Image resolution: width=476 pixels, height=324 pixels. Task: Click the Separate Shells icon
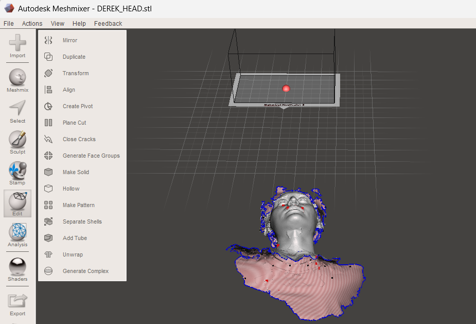pyautogui.click(x=48, y=221)
